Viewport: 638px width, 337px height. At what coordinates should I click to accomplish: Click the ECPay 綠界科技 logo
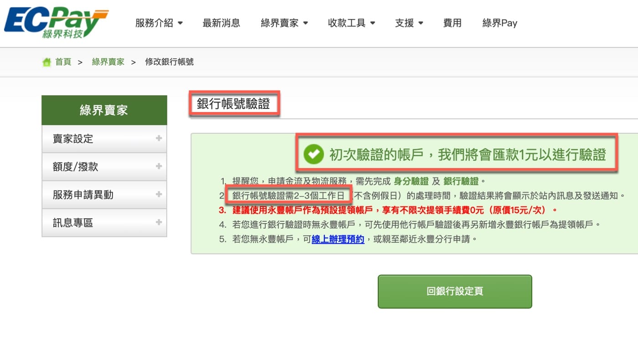coord(56,22)
